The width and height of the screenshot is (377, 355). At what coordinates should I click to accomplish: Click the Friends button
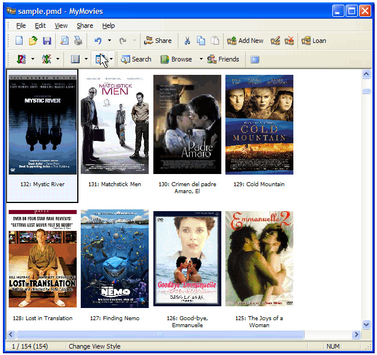[223, 59]
